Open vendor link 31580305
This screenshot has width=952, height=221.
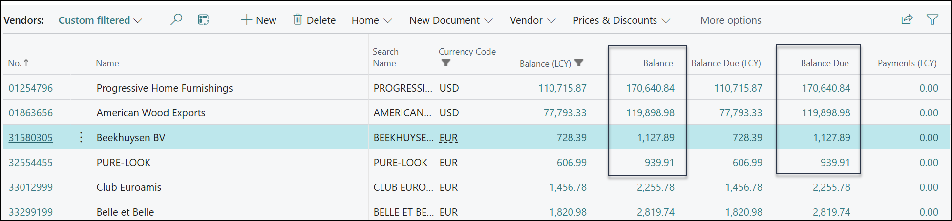[31, 138]
